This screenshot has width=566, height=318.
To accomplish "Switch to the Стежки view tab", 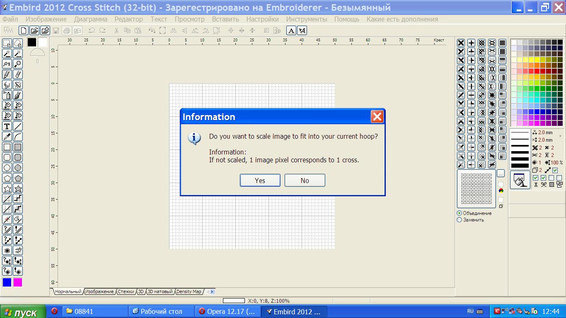I will (126, 291).
